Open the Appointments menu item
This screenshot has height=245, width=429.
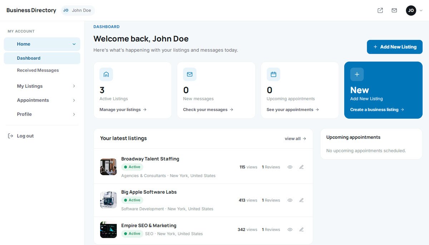click(x=33, y=100)
